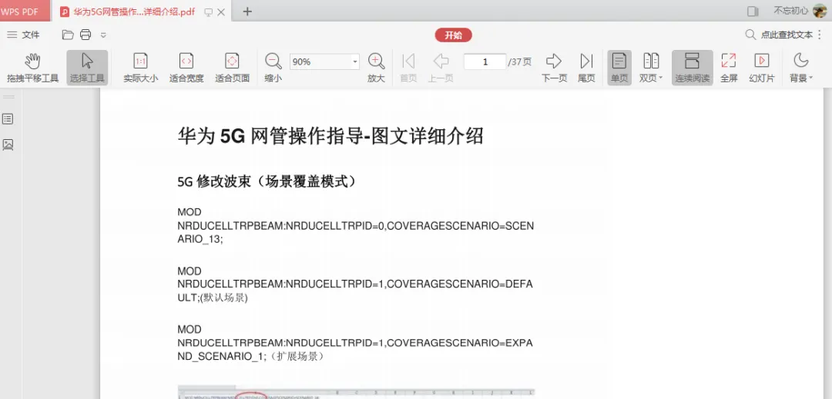Expand 双页 view options arrow
The width and height of the screenshot is (832, 399).
[x=661, y=78]
